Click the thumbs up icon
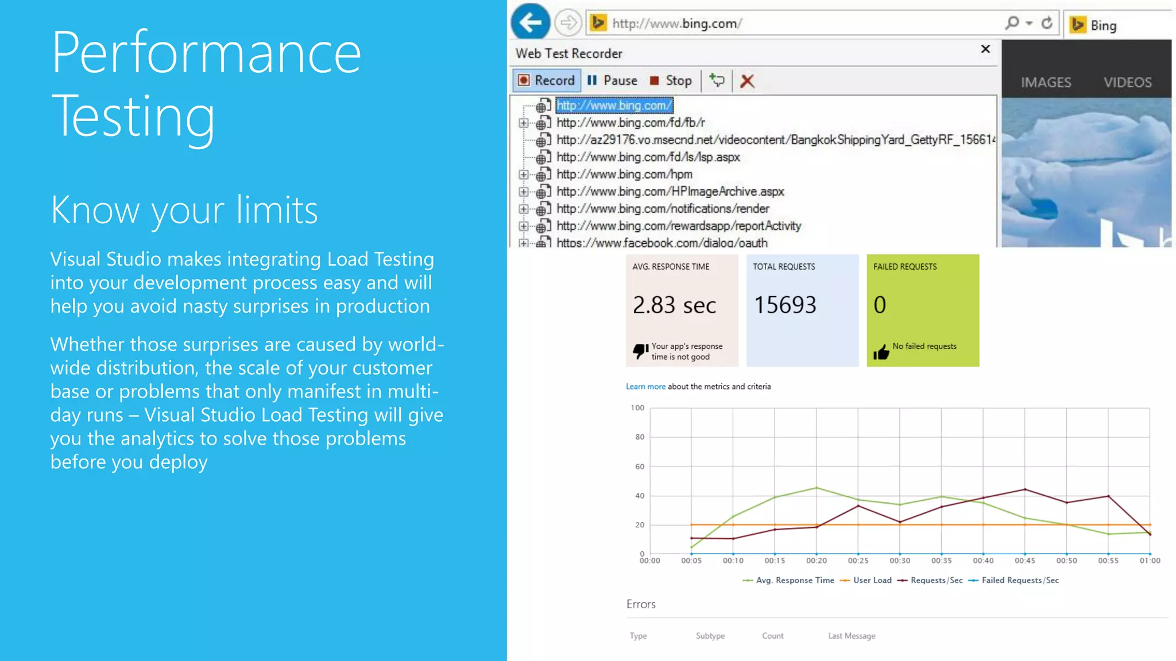The width and height of the screenshot is (1176, 661). click(x=881, y=352)
